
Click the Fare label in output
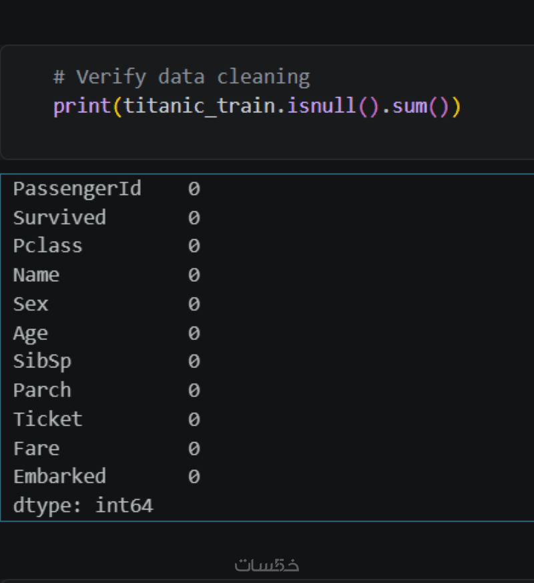[x=36, y=448]
